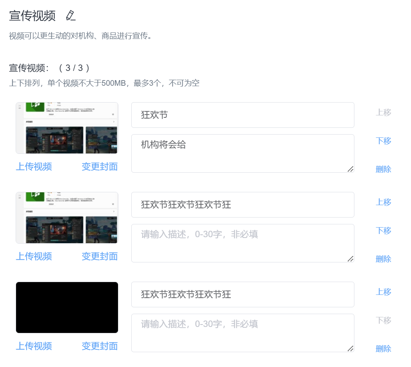The height and width of the screenshot is (367, 411).
Task: Move the third video up with 上移
Action: click(383, 292)
